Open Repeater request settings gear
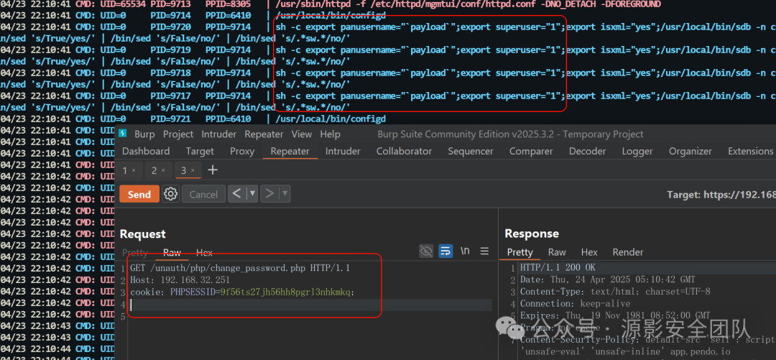This screenshot has height=360, width=776. pos(171,193)
